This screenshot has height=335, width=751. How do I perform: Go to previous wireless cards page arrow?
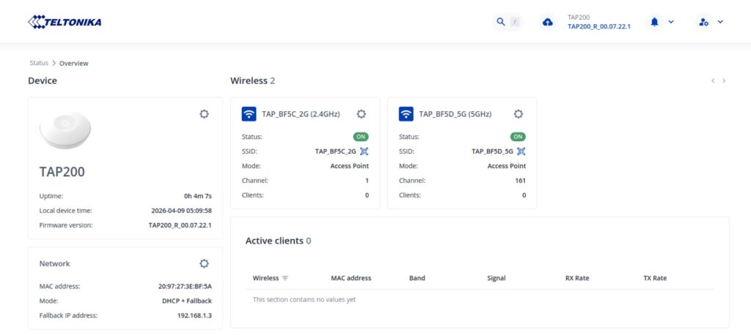pyautogui.click(x=713, y=80)
